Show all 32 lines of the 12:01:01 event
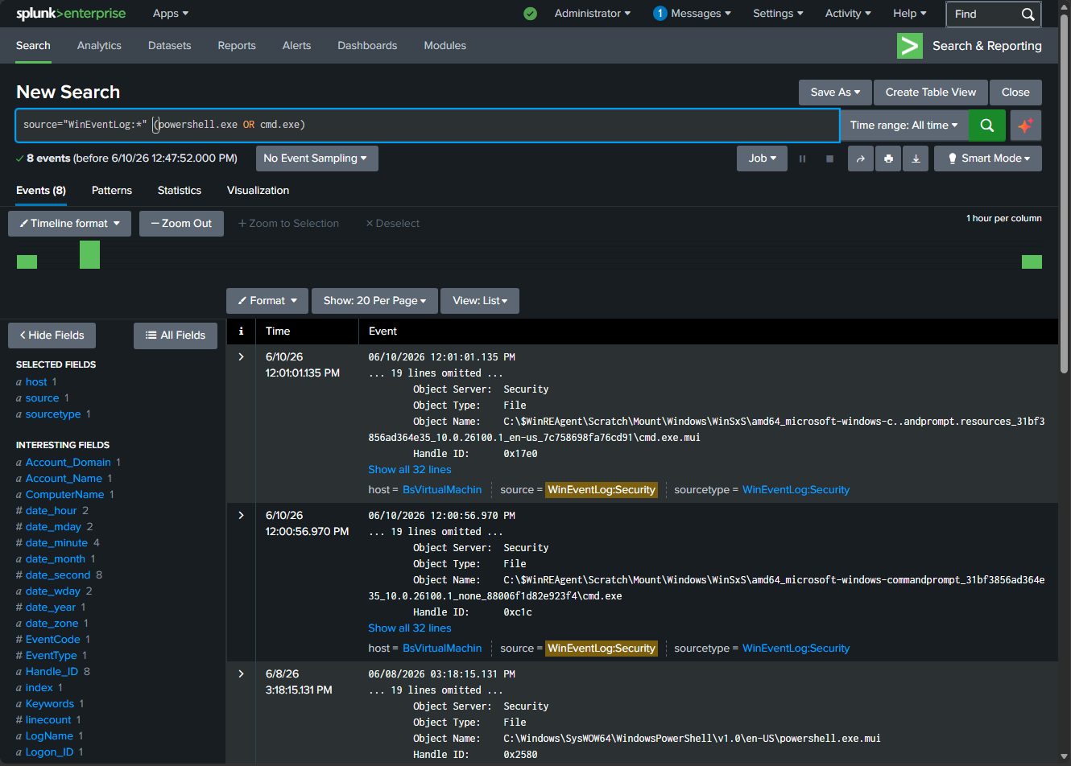Viewport: 1071px width, 766px height. coord(410,470)
